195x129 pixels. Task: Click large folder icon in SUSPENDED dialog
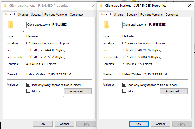[107, 25]
